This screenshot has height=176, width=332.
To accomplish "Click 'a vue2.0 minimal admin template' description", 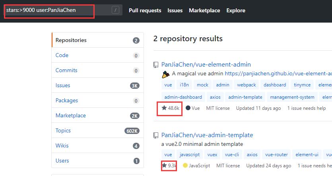I will pos(202,144).
